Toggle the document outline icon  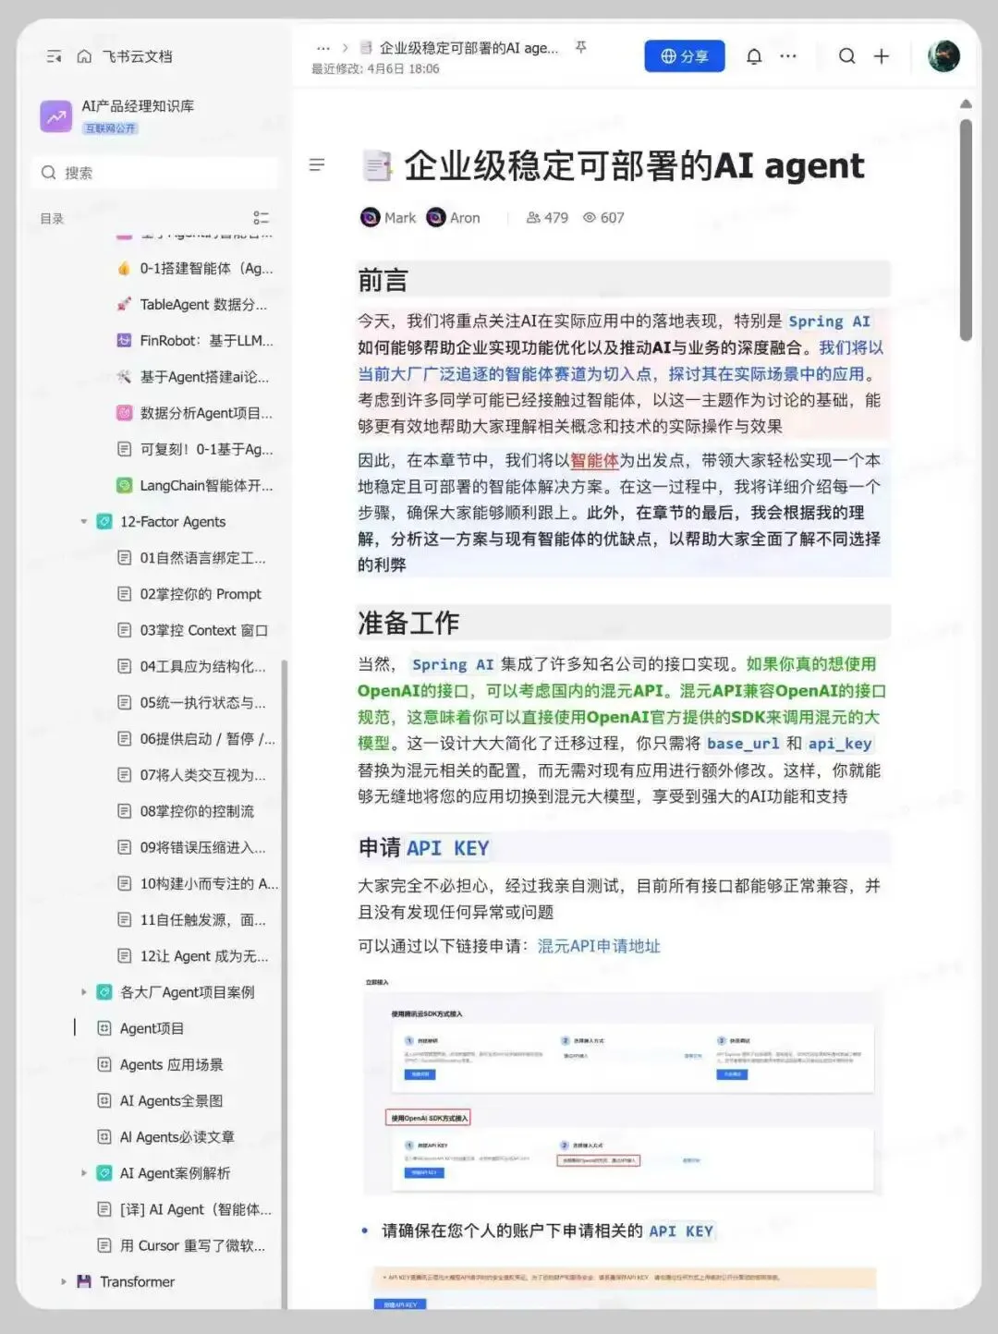317,164
